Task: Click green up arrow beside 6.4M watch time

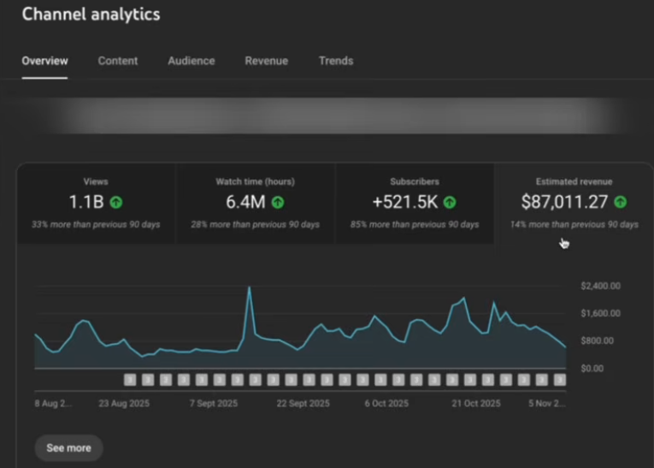Action: [278, 203]
